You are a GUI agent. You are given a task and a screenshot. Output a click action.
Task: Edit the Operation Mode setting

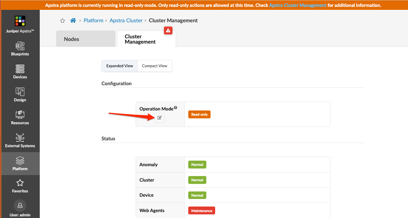[159, 118]
